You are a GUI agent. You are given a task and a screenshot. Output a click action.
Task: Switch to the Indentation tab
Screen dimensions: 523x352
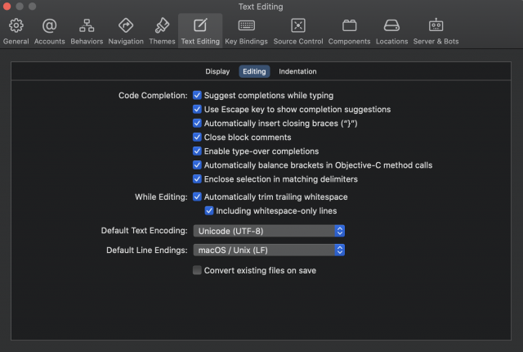[x=297, y=71]
